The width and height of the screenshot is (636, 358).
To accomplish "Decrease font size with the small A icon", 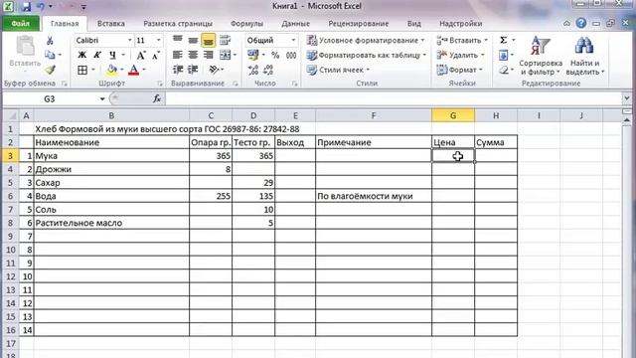I will pyautogui.click(x=156, y=55).
